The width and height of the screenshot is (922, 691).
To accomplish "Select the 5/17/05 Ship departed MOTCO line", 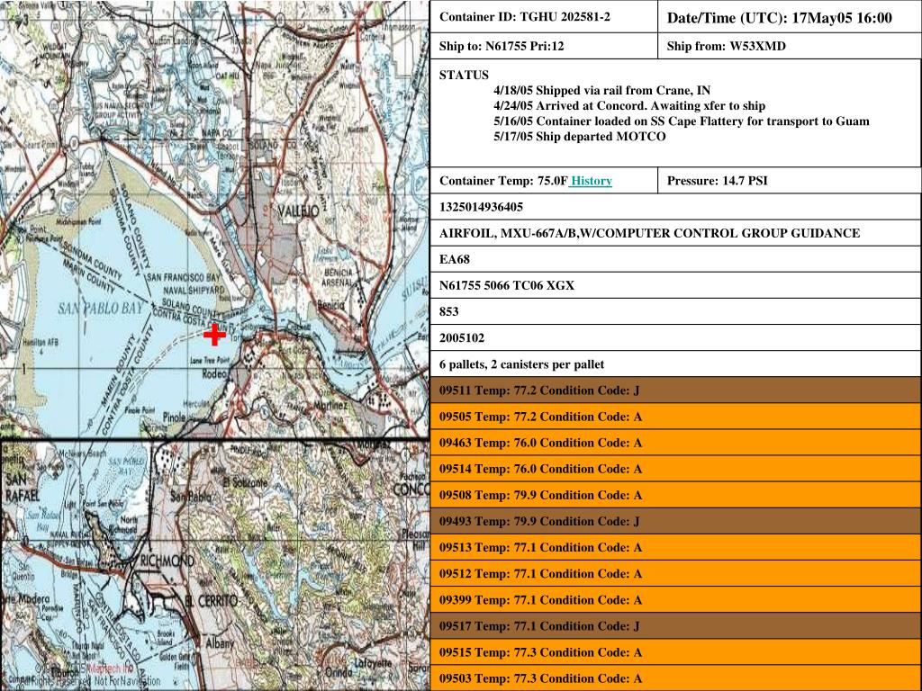I will click(579, 137).
